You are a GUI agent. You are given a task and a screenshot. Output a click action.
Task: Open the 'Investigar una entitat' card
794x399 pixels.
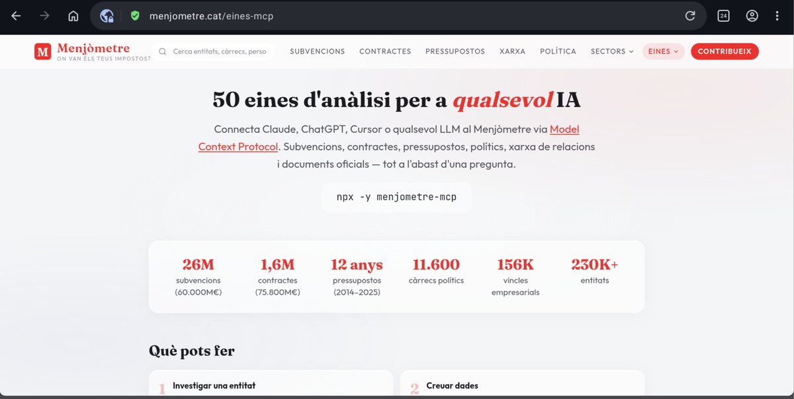point(271,384)
